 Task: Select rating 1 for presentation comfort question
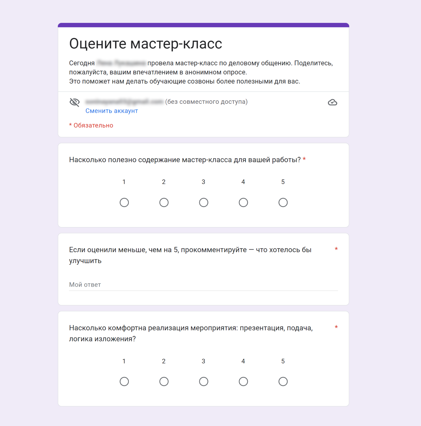pyautogui.click(x=124, y=381)
